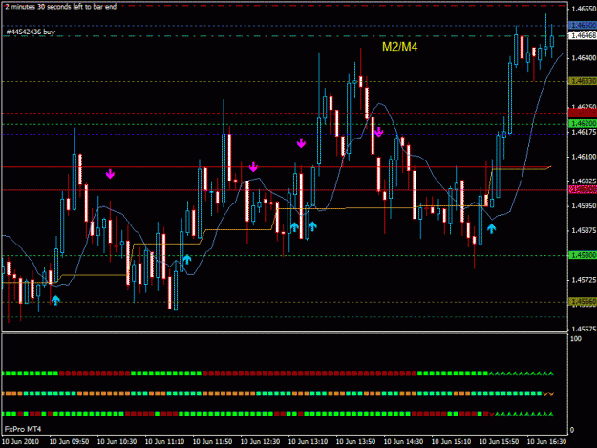597x448 pixels.
Task: Click the bar end countdown text
Action: pyautogui.click(x=60, y=7)
